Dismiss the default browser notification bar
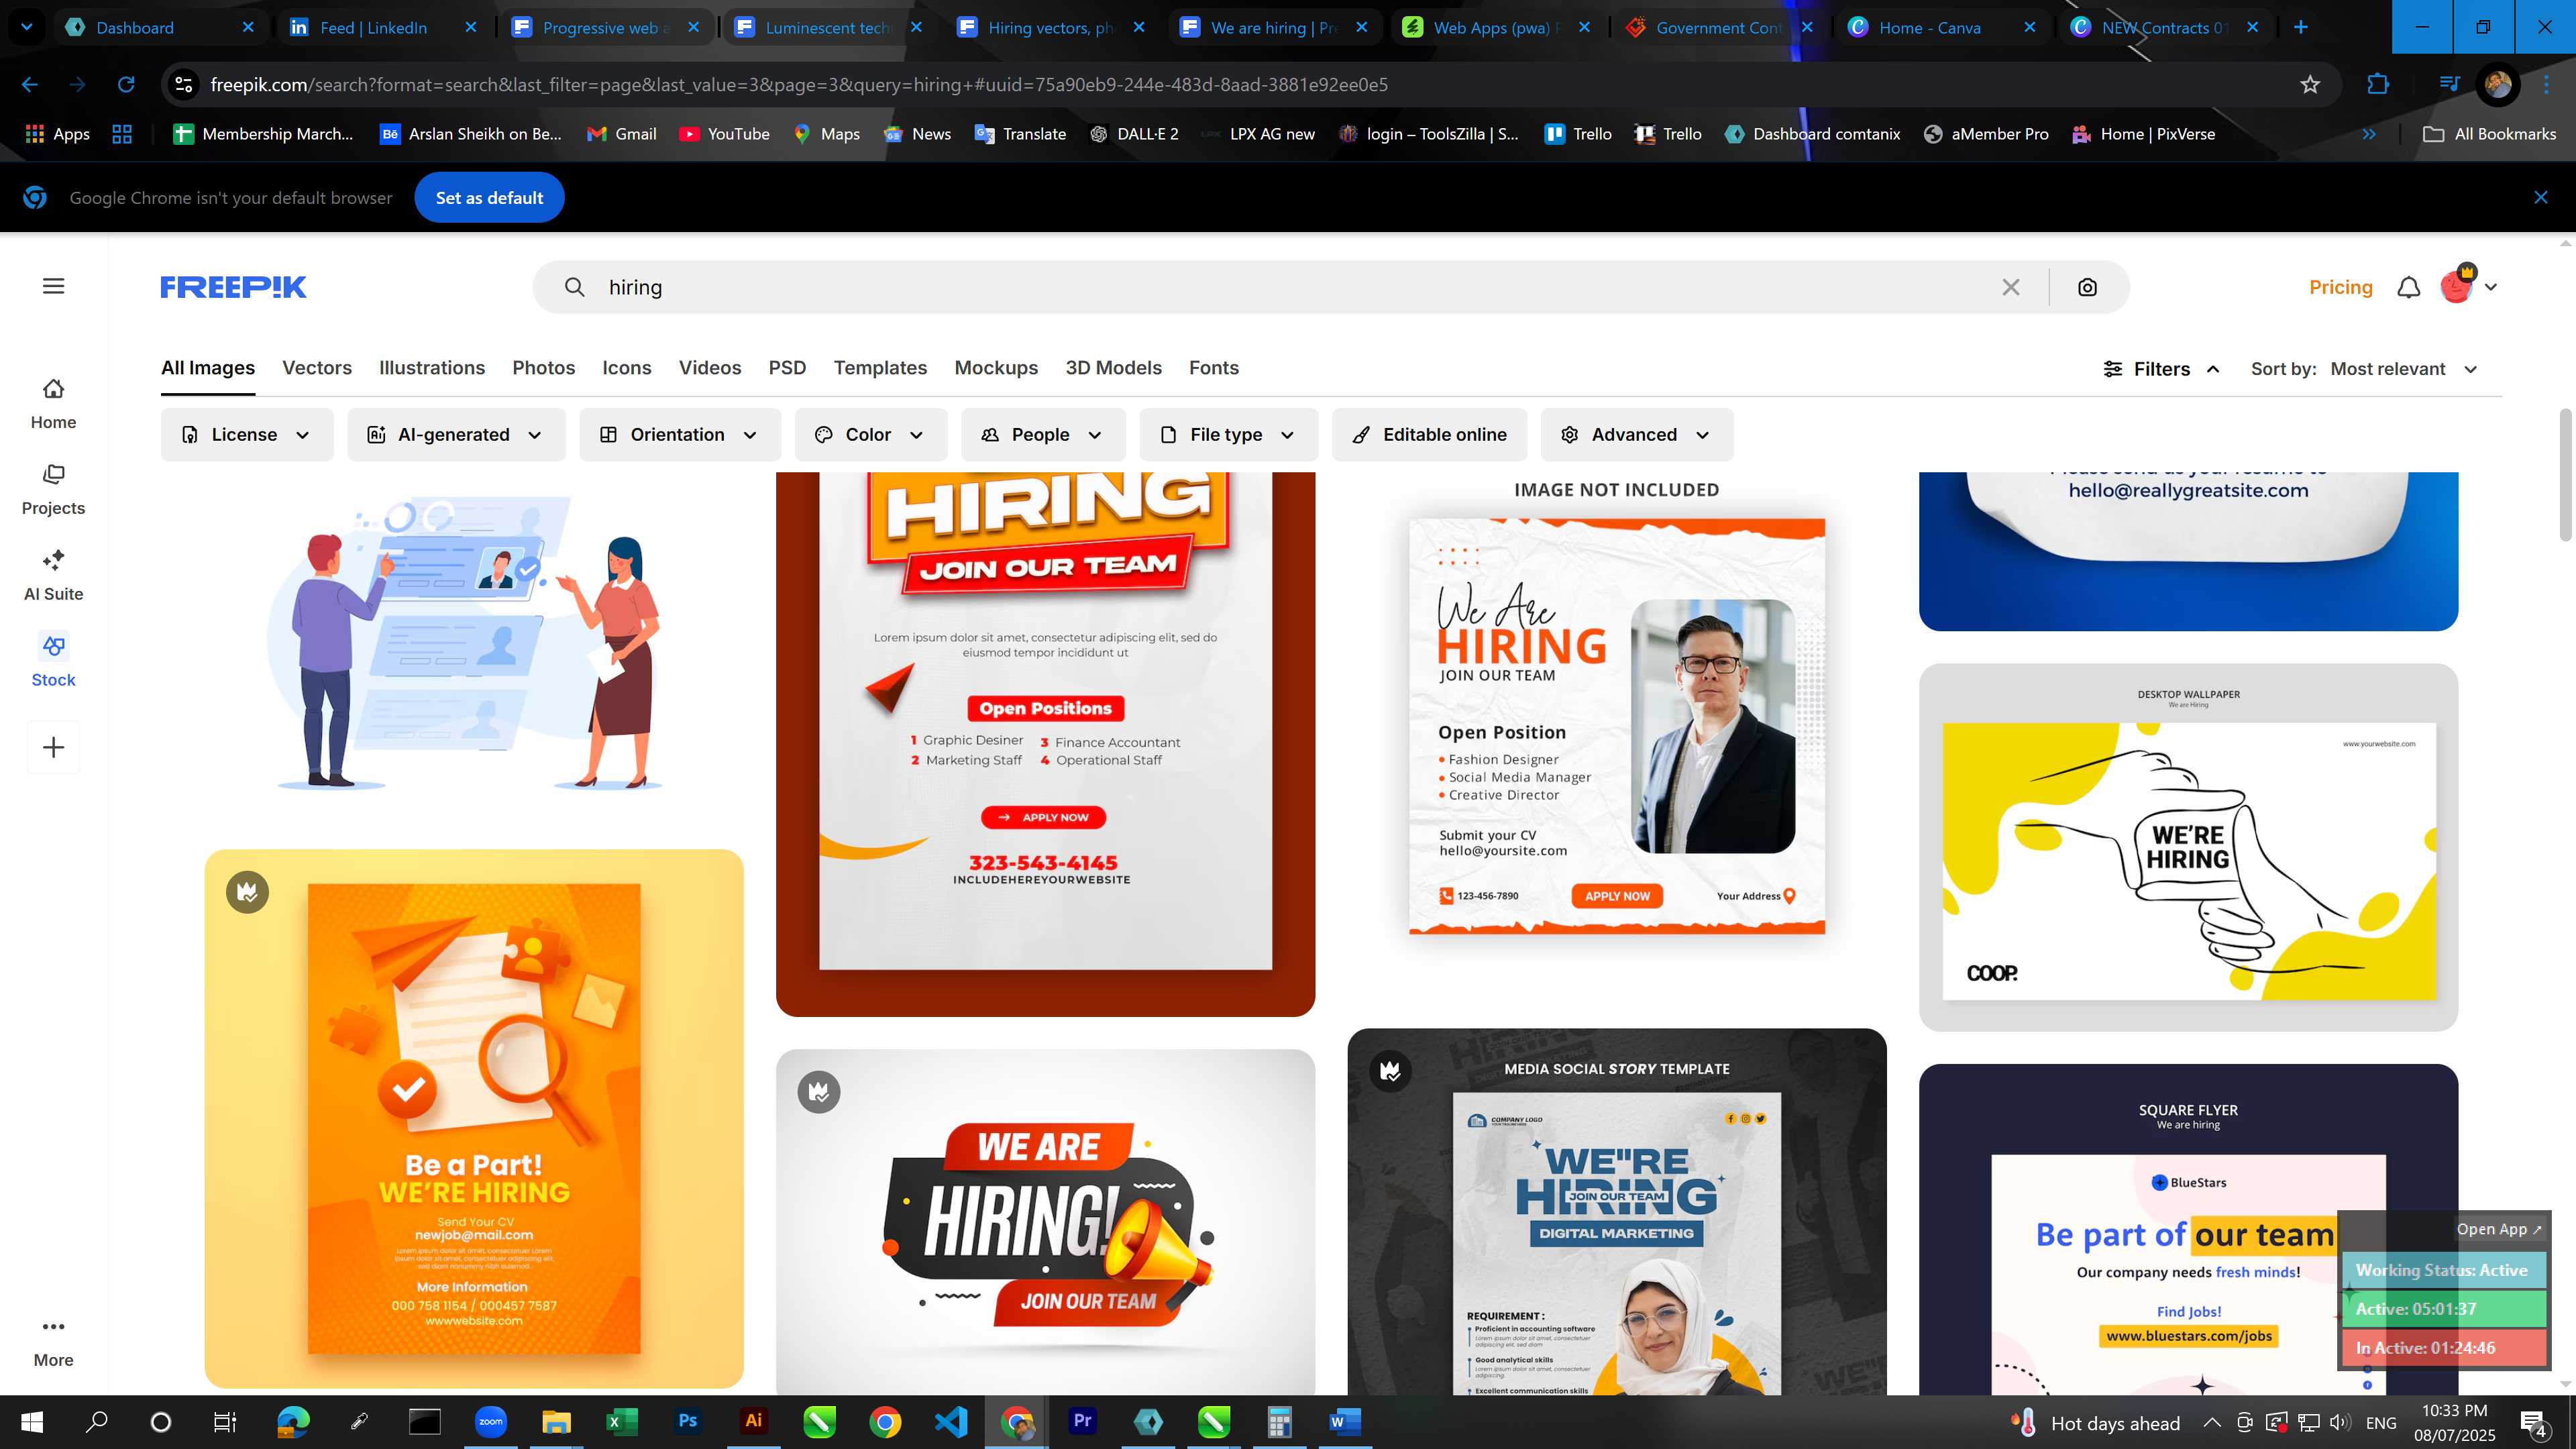 2541,198
